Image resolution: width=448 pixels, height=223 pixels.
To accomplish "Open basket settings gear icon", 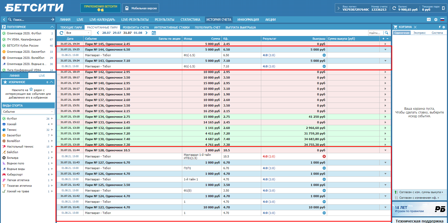I will 444,27.
